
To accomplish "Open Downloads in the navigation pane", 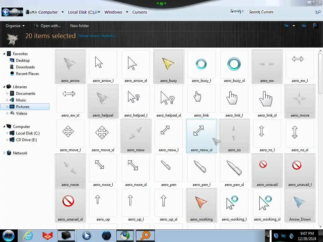I will 25,67.
